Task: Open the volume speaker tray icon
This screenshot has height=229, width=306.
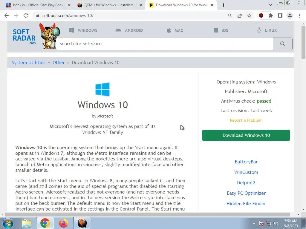Action: (x=276, y=223)
